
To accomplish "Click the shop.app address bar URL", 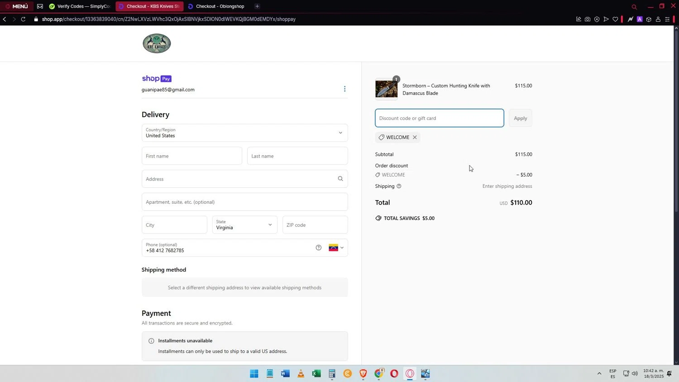I will coord(169,19).
